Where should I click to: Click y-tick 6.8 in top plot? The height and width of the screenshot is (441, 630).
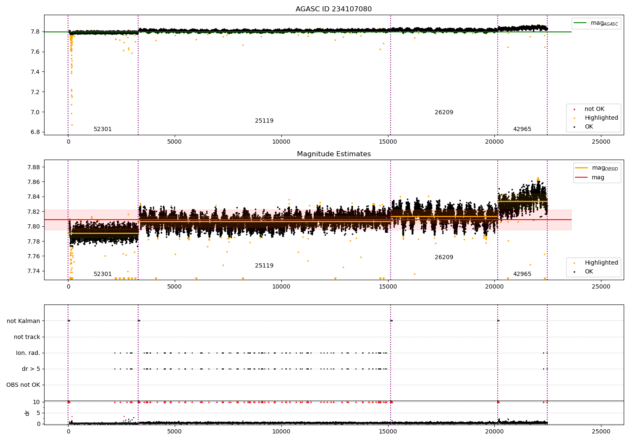34,132
